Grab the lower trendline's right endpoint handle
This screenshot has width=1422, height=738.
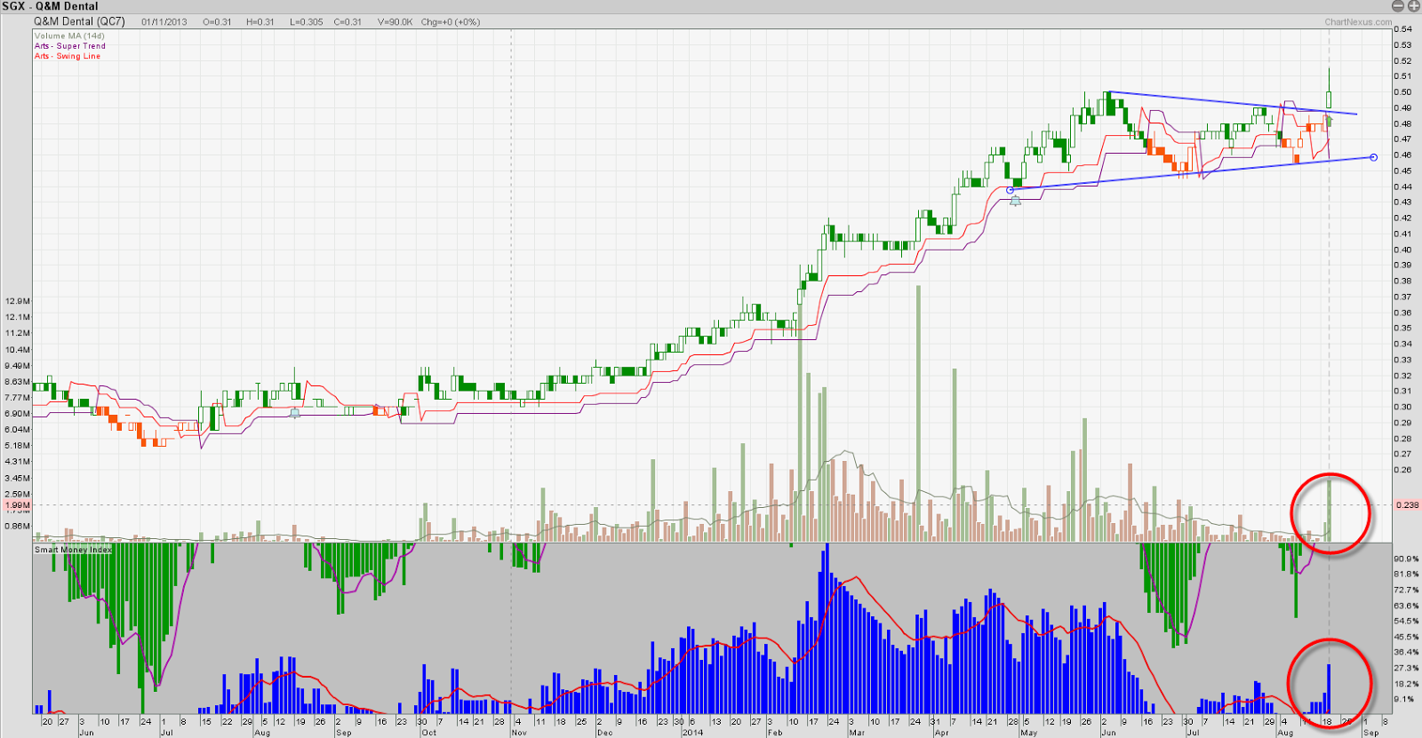click(1373, 157)
